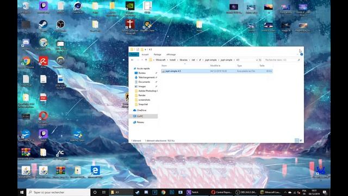The image size is (348, 196).
Task: Open the screenshots folder in the sidebar
Action: (144, 100)
